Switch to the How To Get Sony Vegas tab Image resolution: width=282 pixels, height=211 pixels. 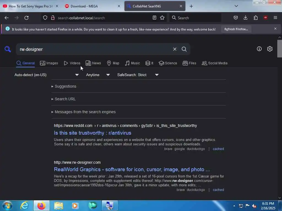click(x=31, y=6)
